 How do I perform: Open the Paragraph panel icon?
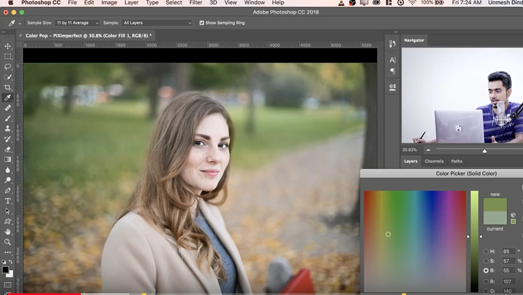392,71
